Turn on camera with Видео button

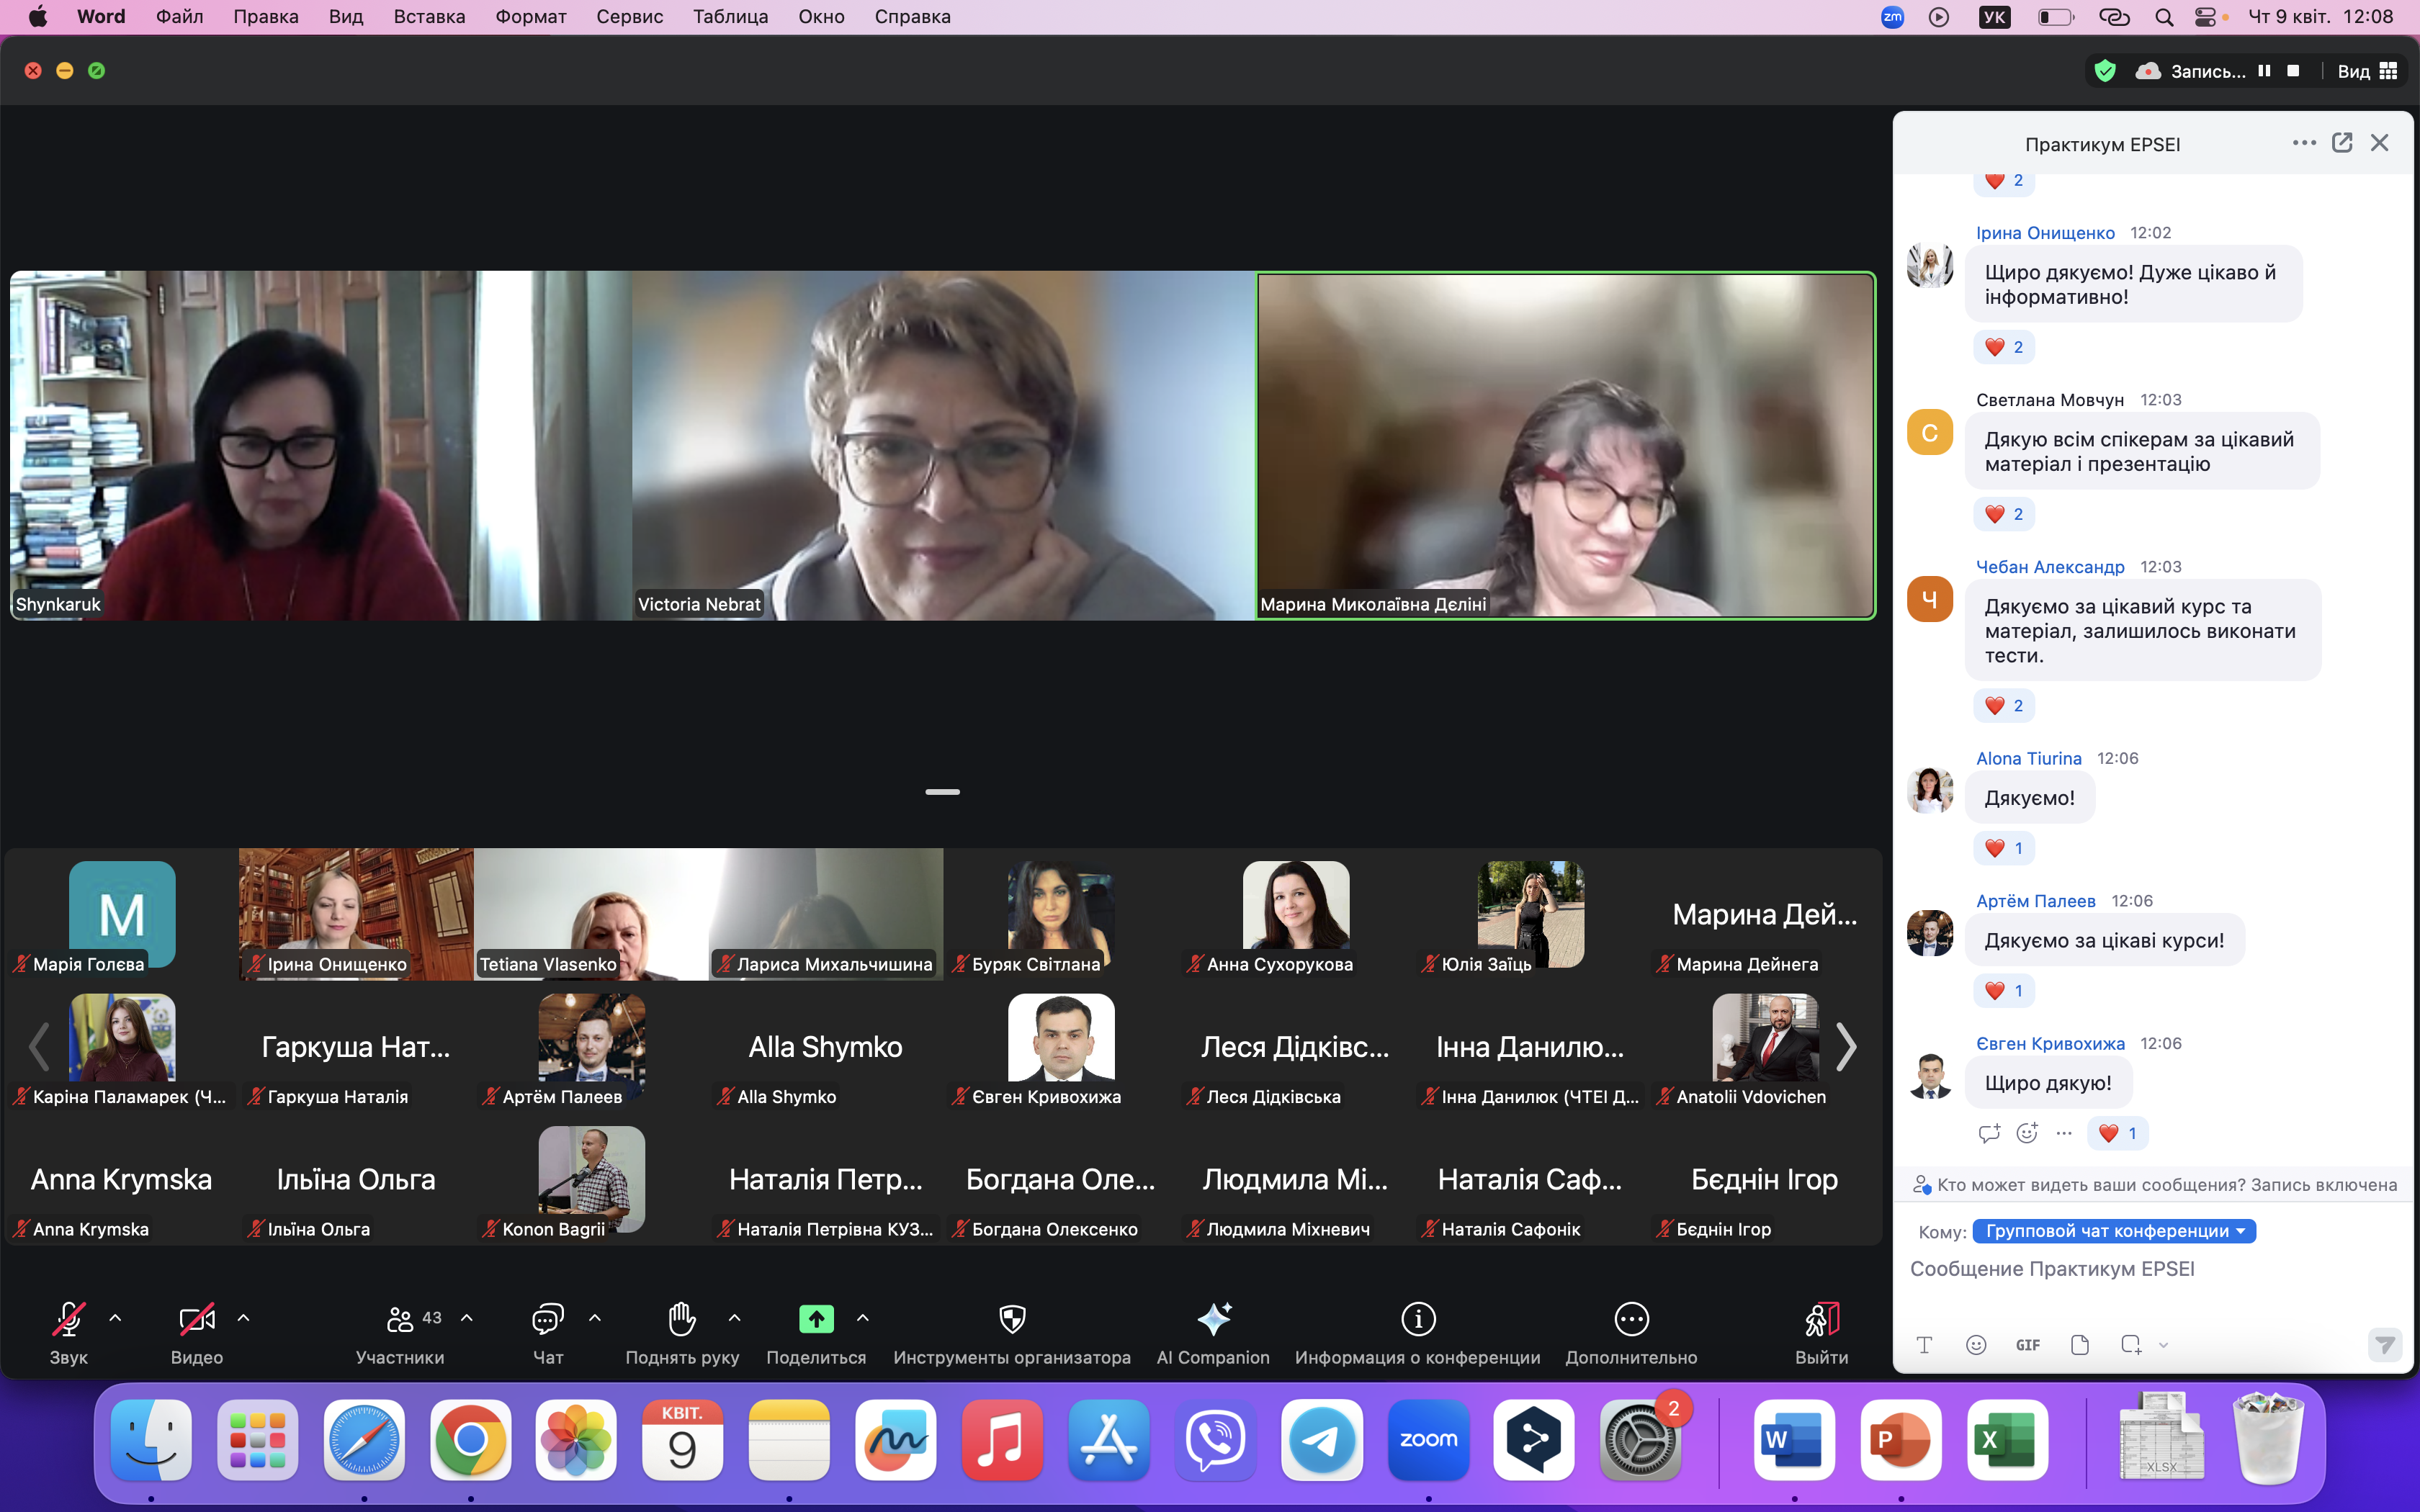coord(196,1319)
